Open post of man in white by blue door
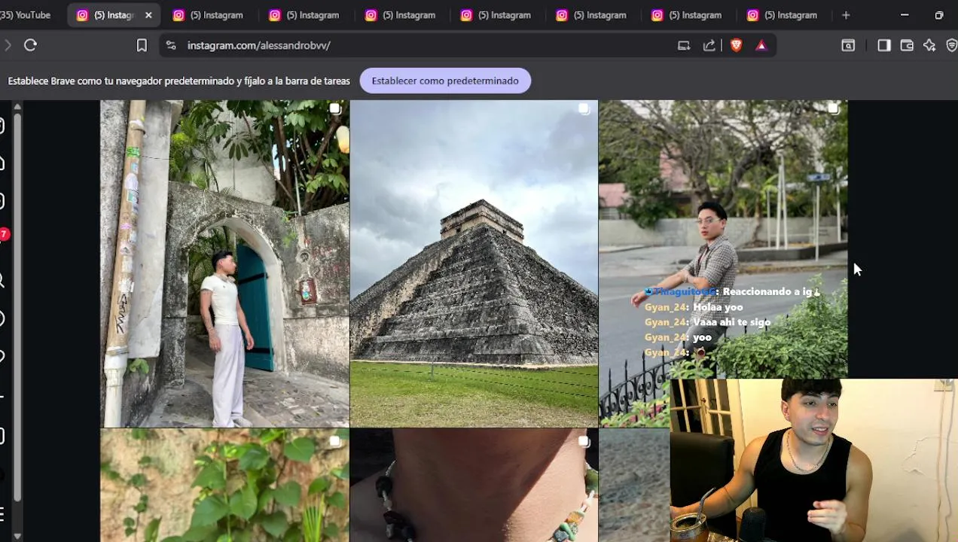 click(x=224, y=263)
